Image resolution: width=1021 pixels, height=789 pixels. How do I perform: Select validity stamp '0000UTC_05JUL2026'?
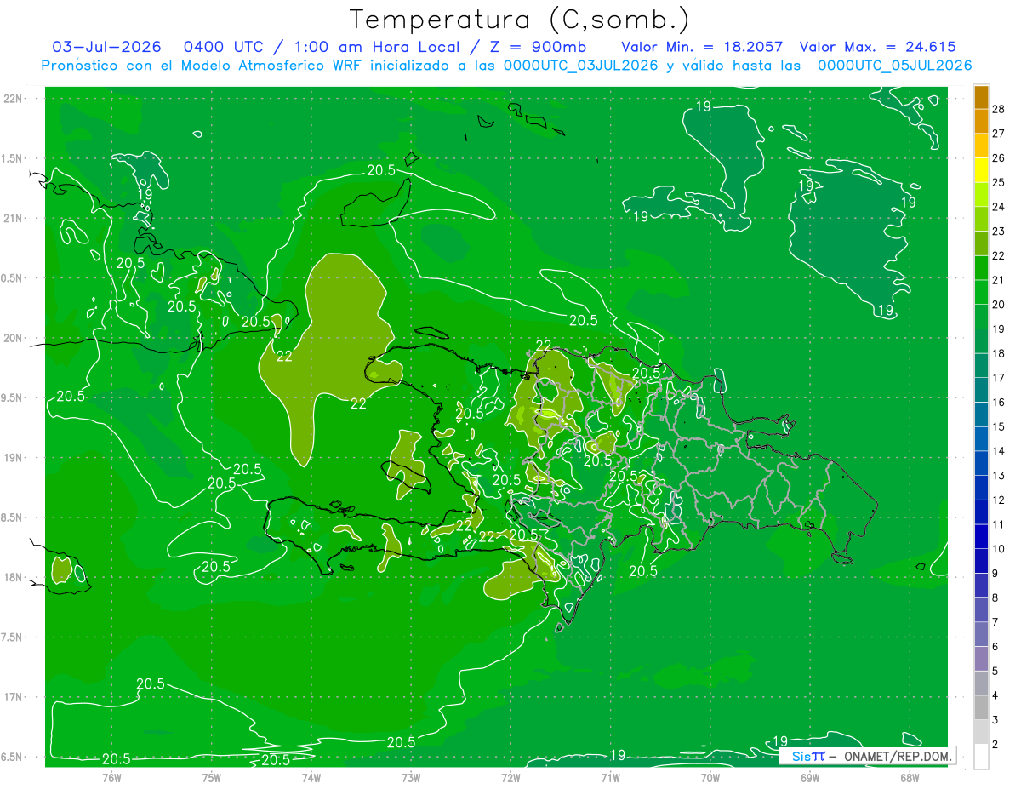(x=894, y=66)
